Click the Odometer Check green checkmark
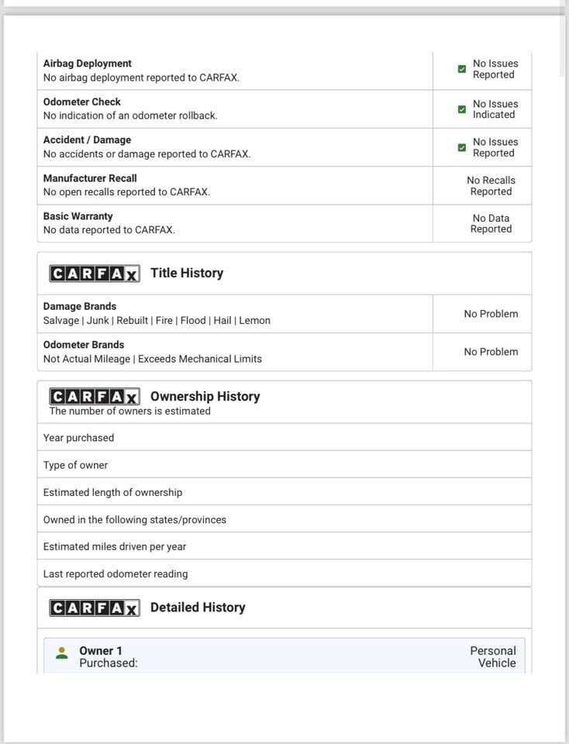Image resolution: width=569 pixels, height=744 pixels. click(x=462, y=109)
